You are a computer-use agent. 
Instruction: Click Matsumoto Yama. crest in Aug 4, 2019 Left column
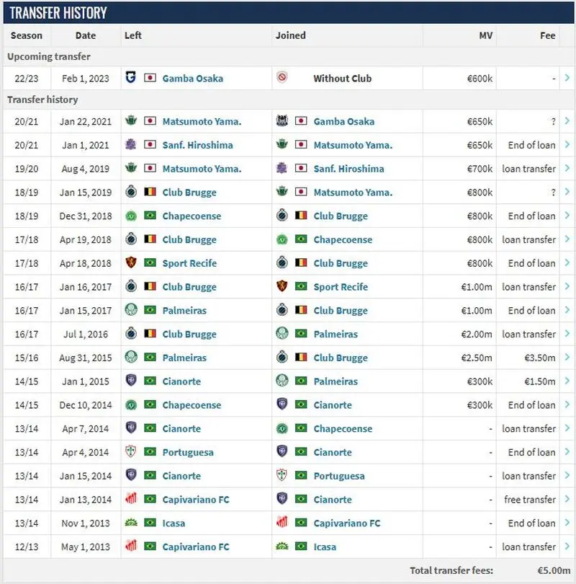pyautogui.click(x=130, y=168)
